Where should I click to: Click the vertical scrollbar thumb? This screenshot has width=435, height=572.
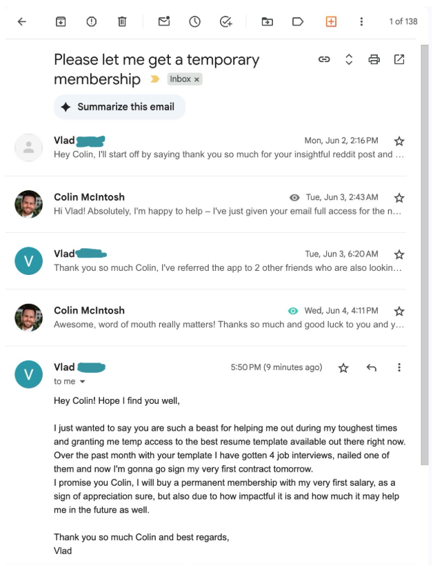pyautogui.click(x=425, y=254)
